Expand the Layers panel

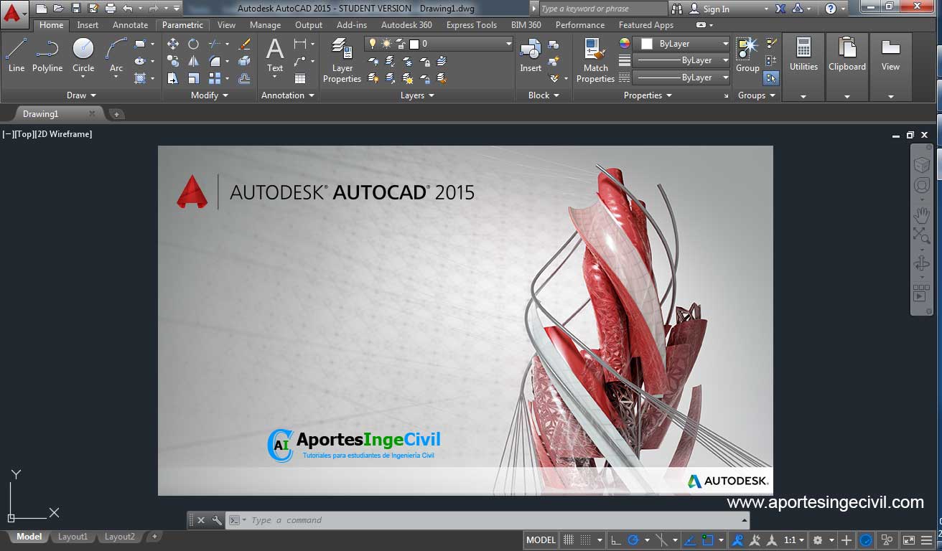417,95
